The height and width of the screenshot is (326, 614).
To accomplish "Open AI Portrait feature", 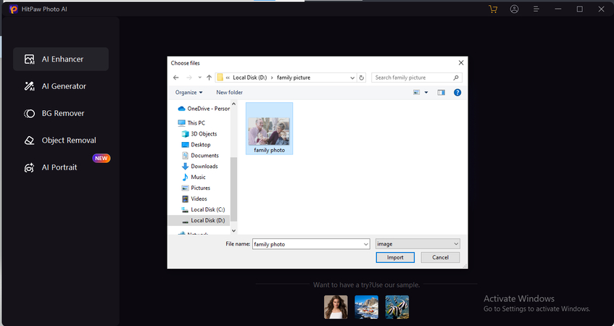I will tap(61, 167).
